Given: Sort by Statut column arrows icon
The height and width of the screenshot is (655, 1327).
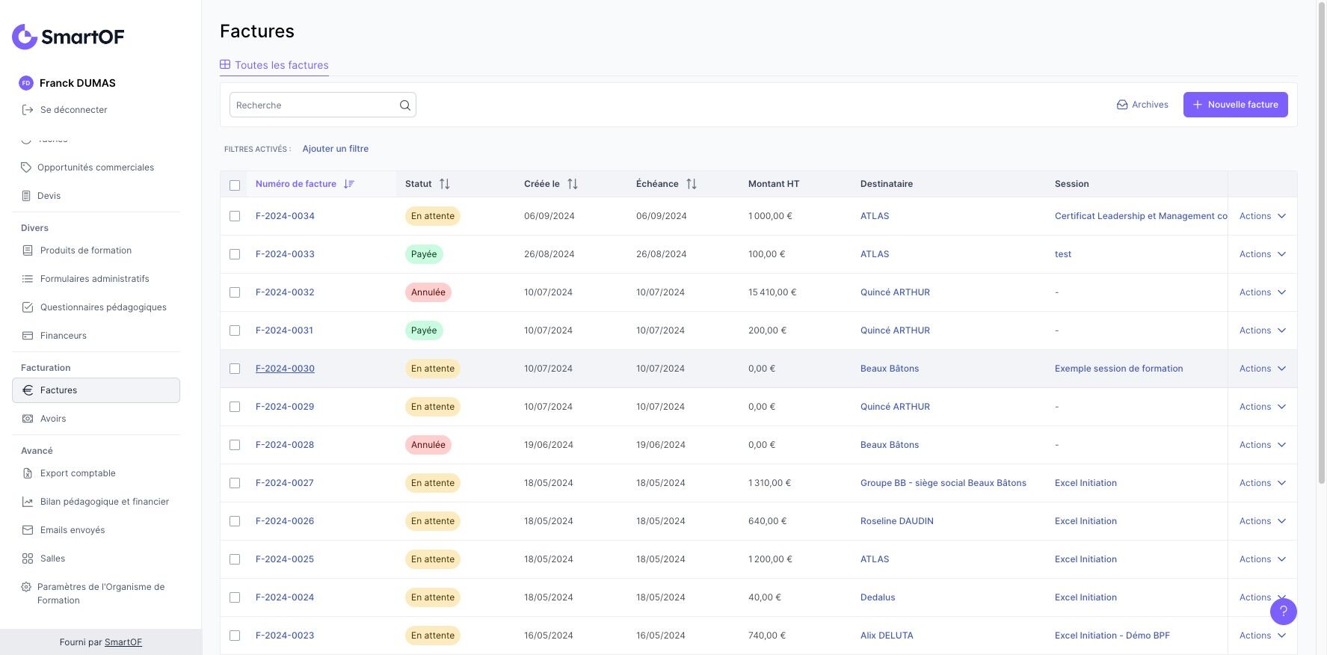Looking at the screenshot, I should (x=444, y=184).
